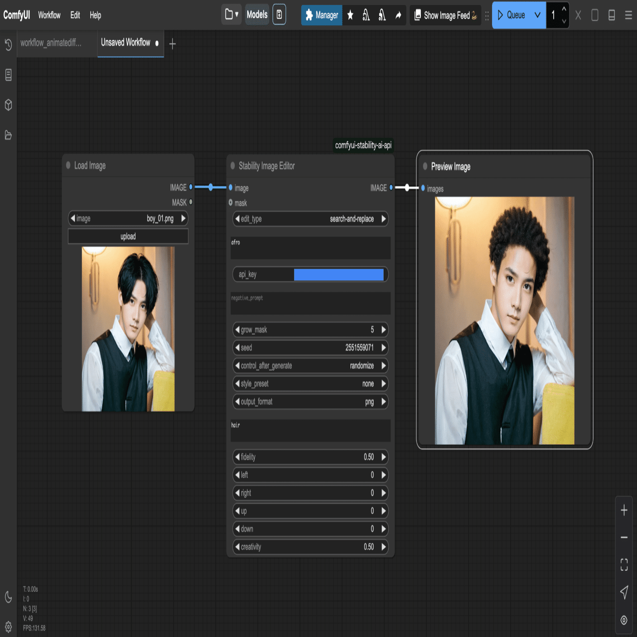This screenshot has height=637, width=637.
Task: Toggle dark theme moon icon
Action: click(x=8, y=597)
